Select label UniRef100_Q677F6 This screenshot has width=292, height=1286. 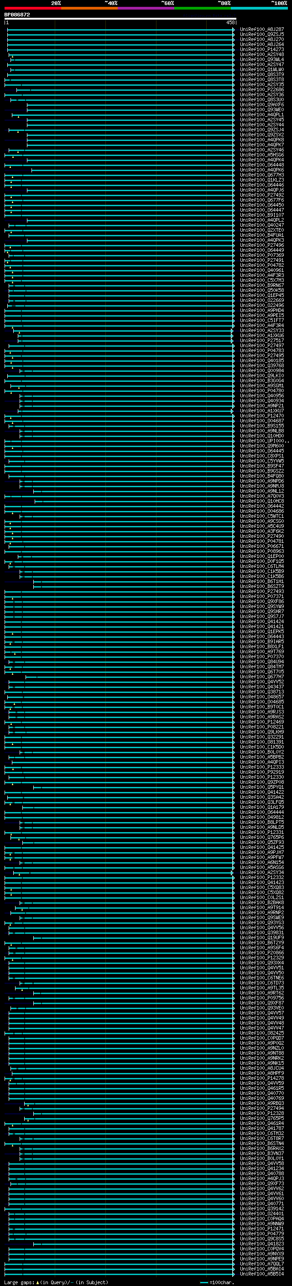[x=262, y=200]
